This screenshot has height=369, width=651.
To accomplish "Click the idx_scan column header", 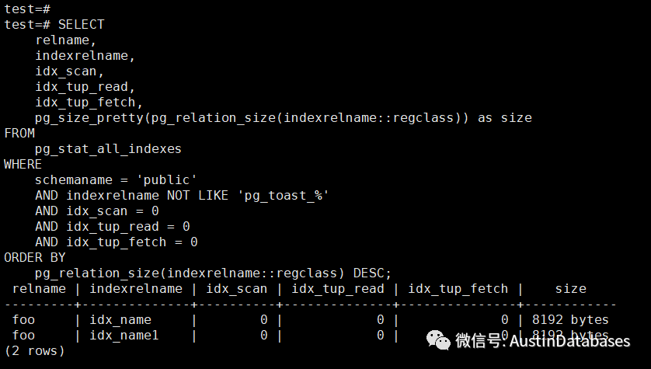I will pos(236,288).
